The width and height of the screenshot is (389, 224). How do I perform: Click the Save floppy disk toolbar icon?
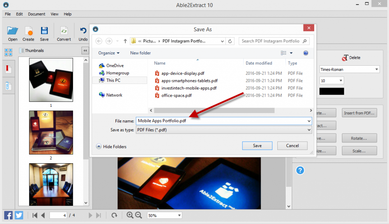pos(44,31)
